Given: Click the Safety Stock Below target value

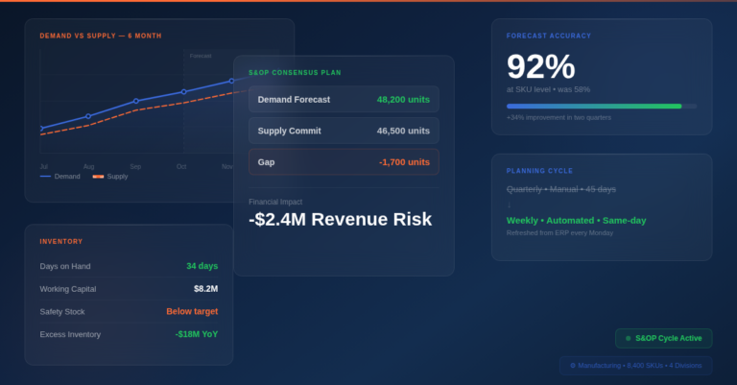Looking at the screenshot, I should 191,311.
